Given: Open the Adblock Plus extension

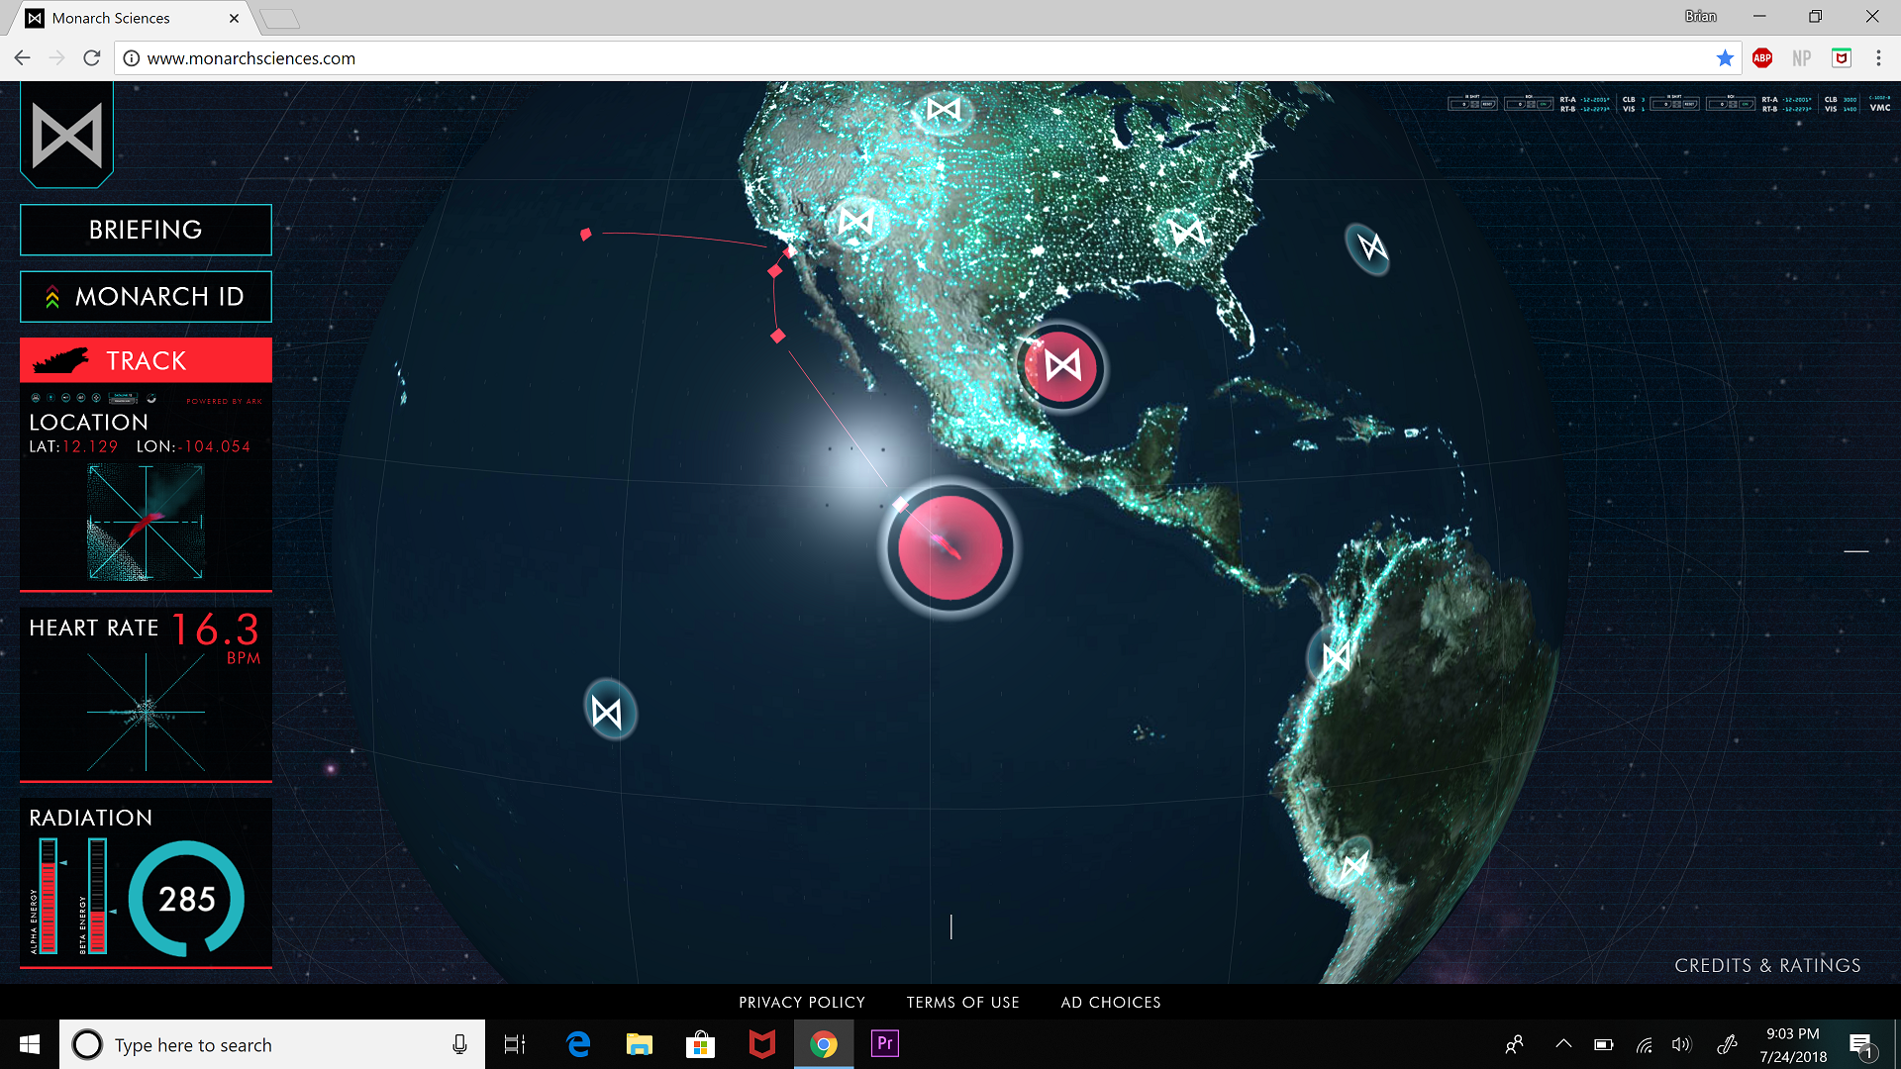Looking at the screenshot, I should pyautogui.click(x=1762, y=58).
